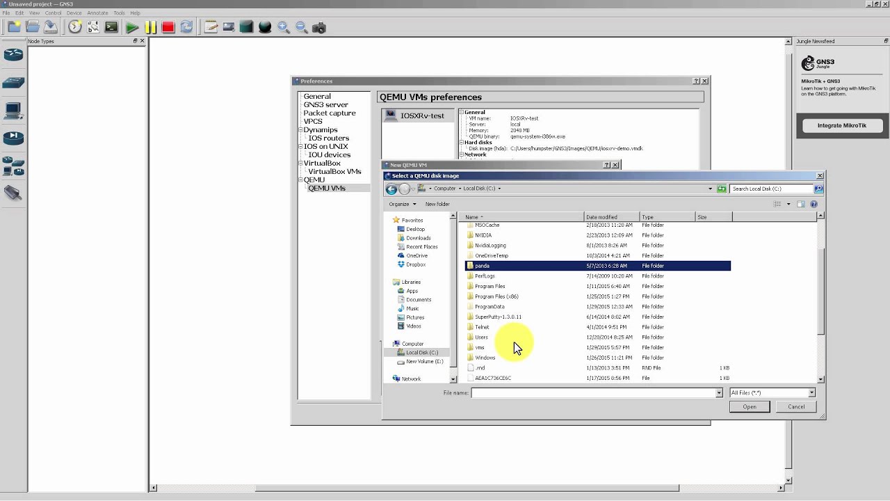Expand the Local Disk (C:) breadcrumb arrow
The width and height of the screenshot is (890, 501).
pyautogui.click(x=499, y=189)
